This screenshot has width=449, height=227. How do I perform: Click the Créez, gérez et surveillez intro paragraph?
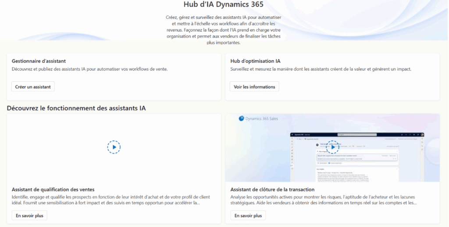(224, 30)
